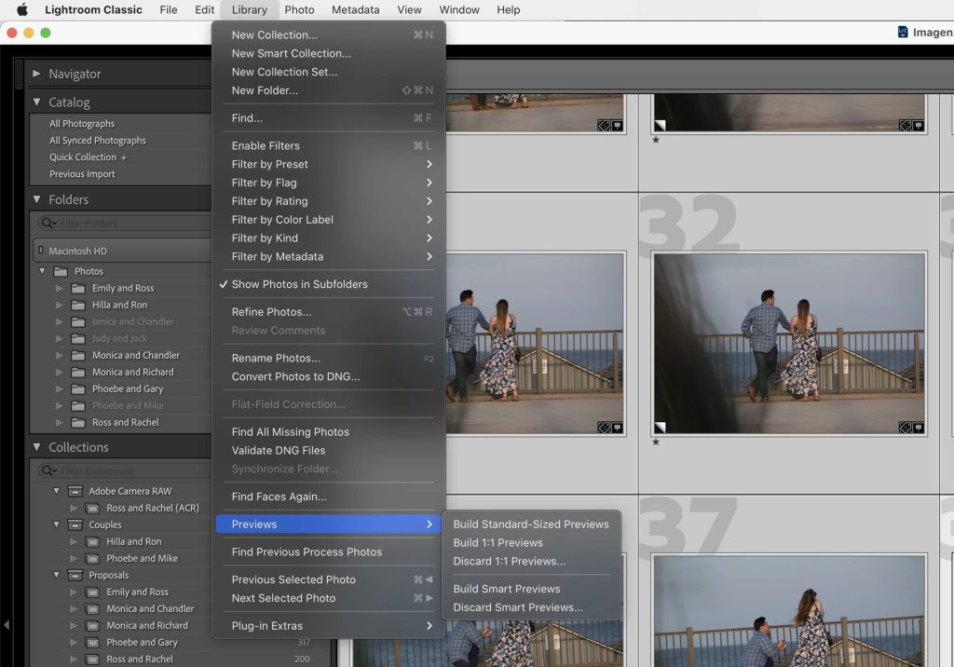The image size is (954, 667).
Task: Click the keyword tag badge on photo 32
Action: click(x=904, y=428)
